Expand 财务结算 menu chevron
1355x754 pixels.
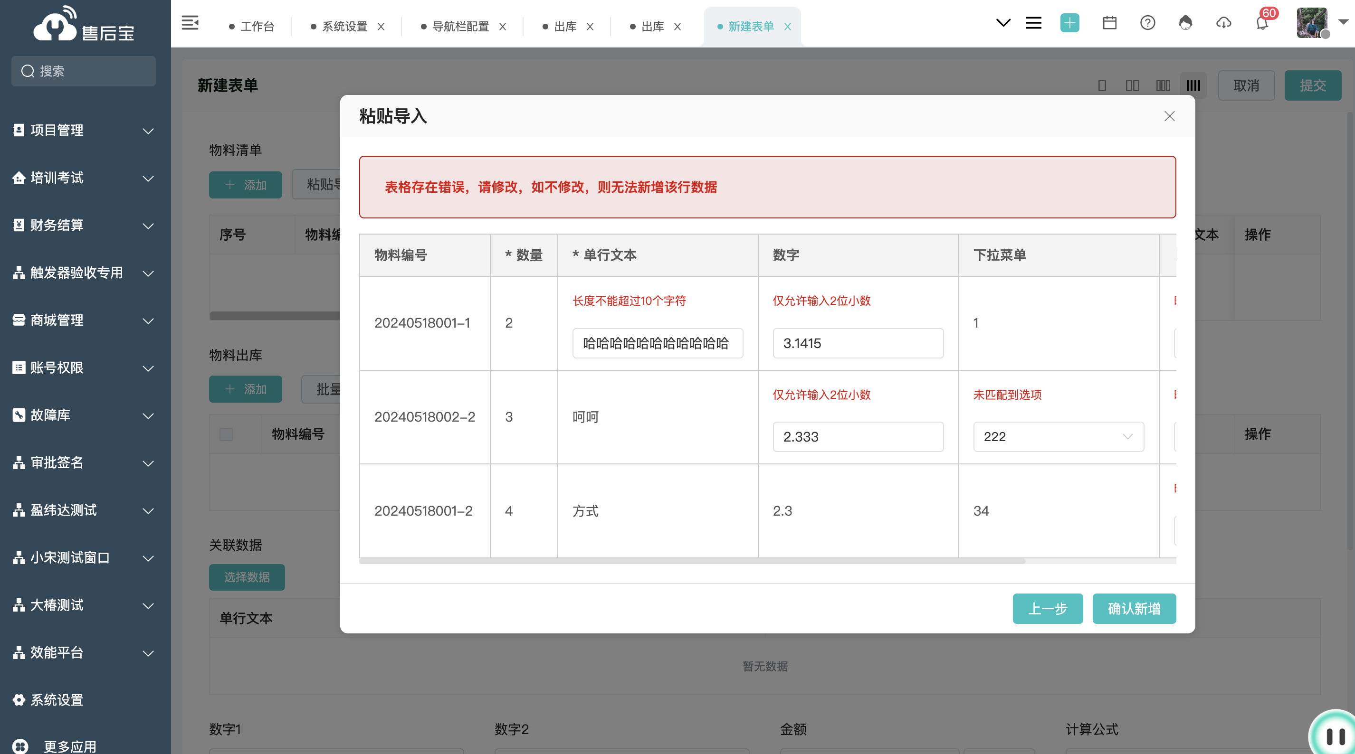(x=148, y=226)
